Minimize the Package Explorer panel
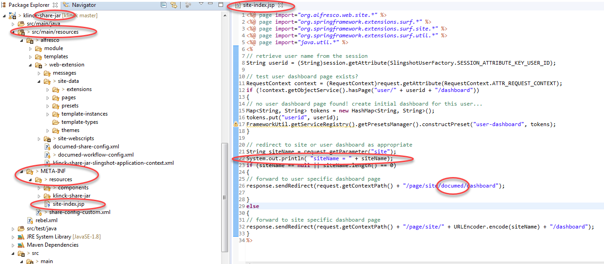Screen dimensions: 604x264 click(211, 5)
